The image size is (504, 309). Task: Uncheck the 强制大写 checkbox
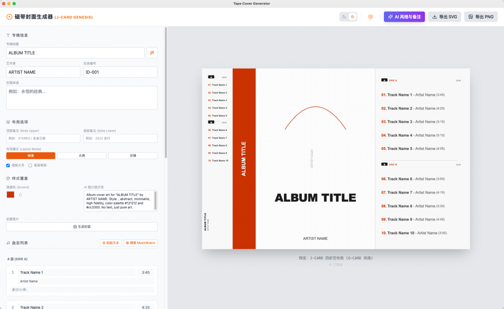[8, 166]
